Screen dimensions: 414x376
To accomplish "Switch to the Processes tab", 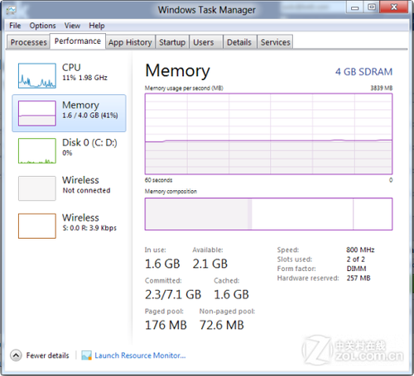I will [x=28, y=42].
